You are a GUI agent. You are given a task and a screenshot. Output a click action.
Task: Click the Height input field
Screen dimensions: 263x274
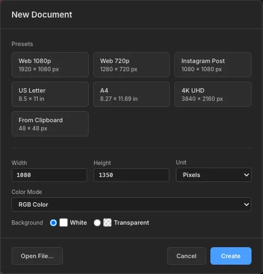(131, 175)
